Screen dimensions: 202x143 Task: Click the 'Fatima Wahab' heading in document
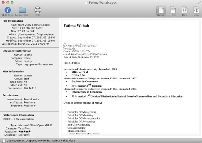tap(76, 26)
